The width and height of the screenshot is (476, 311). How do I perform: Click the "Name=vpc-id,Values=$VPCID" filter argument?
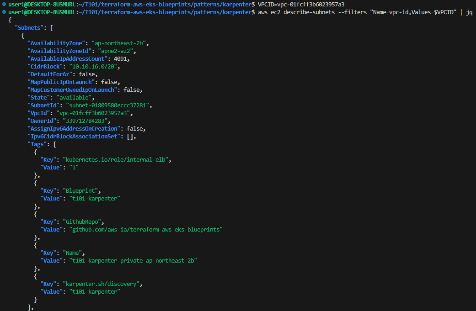413,12
